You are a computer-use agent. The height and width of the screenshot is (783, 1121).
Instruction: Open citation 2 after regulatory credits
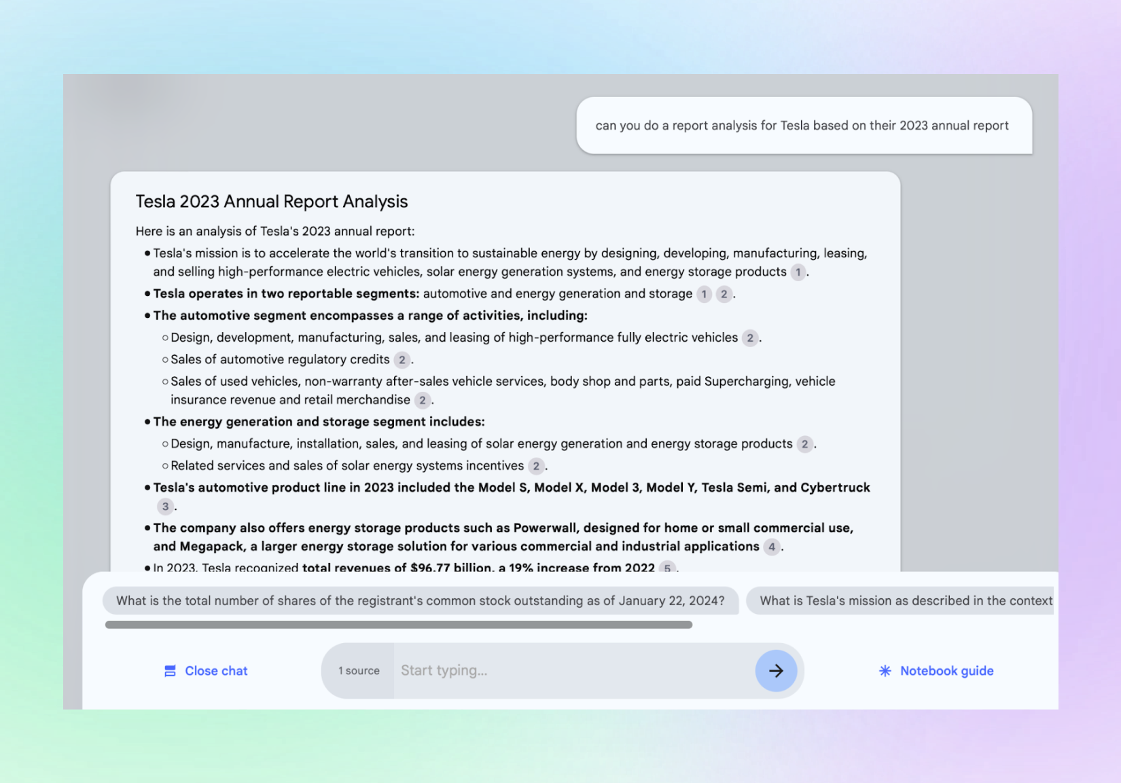402,360
